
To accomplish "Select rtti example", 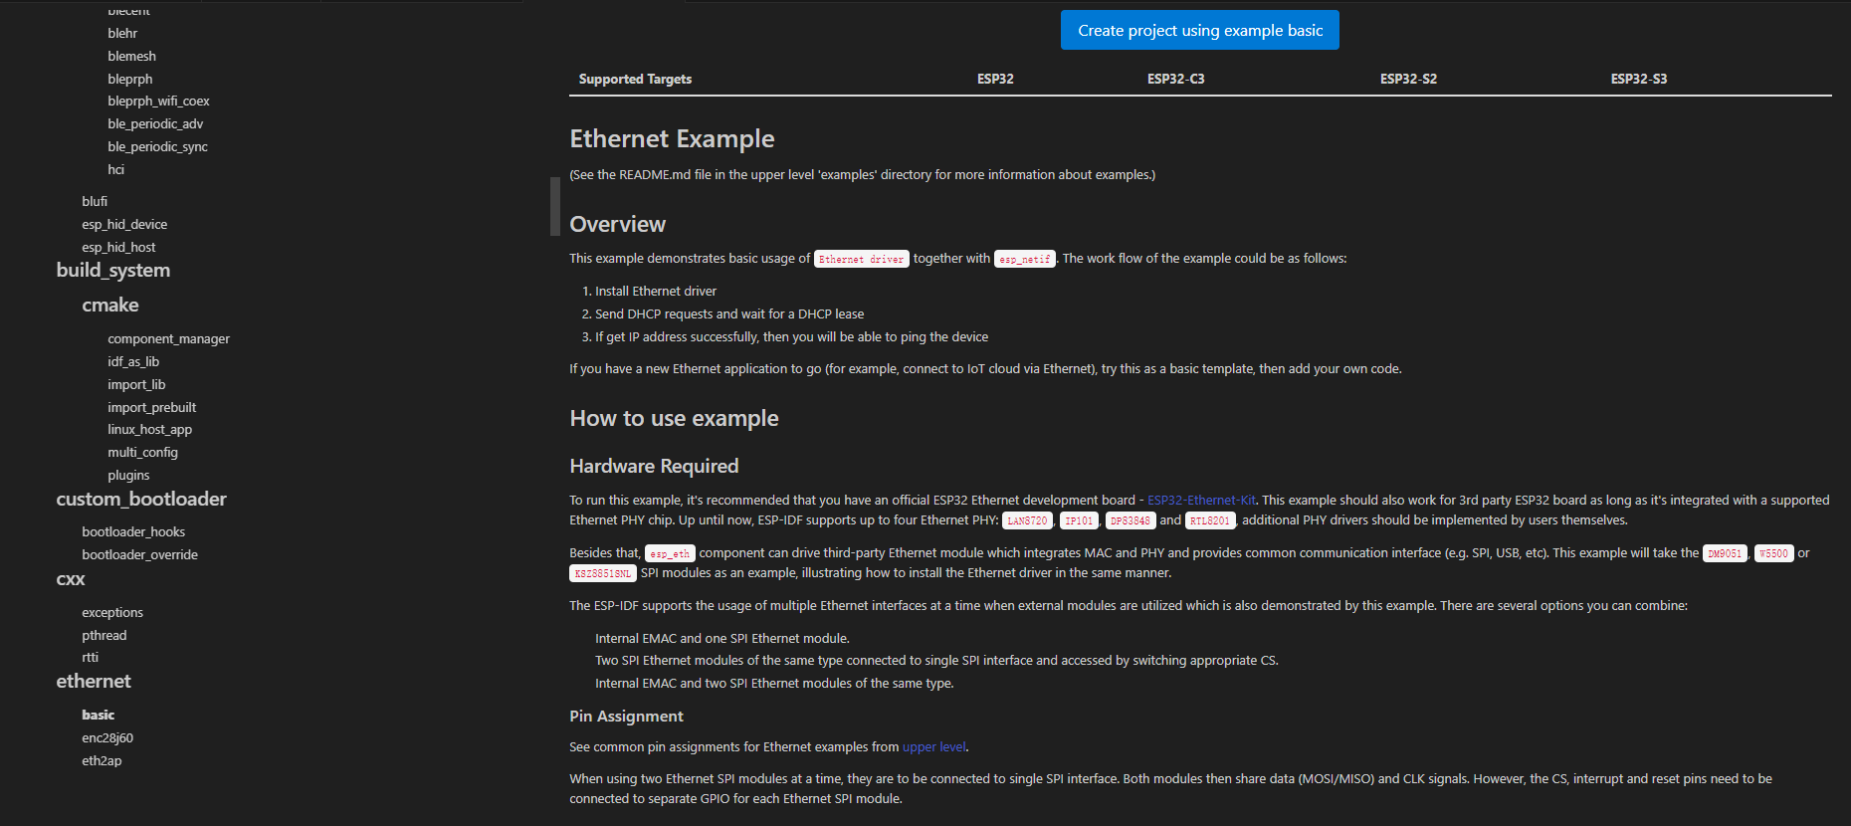I will point(91,658).
